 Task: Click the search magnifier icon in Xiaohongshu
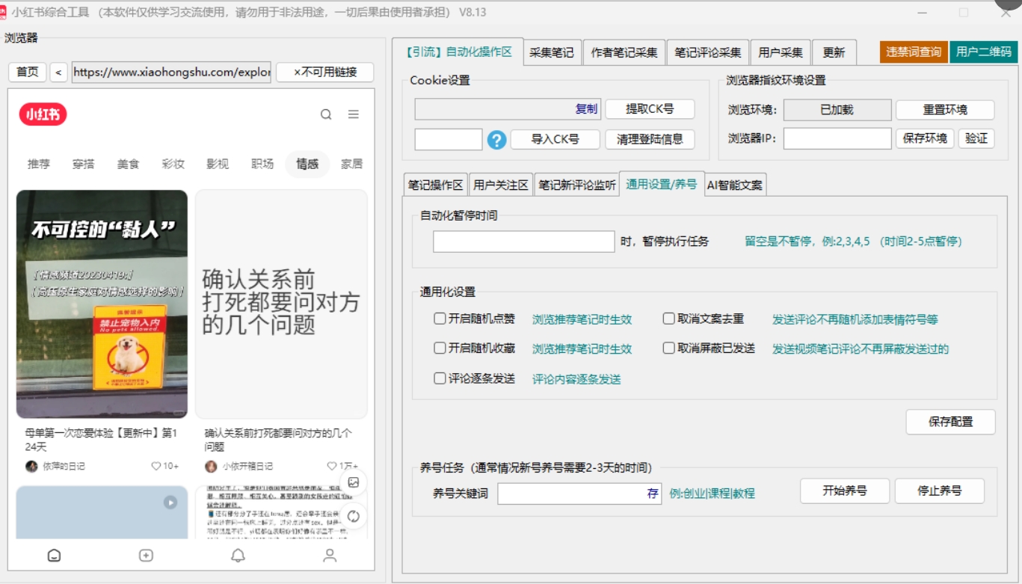coord(326,114)
